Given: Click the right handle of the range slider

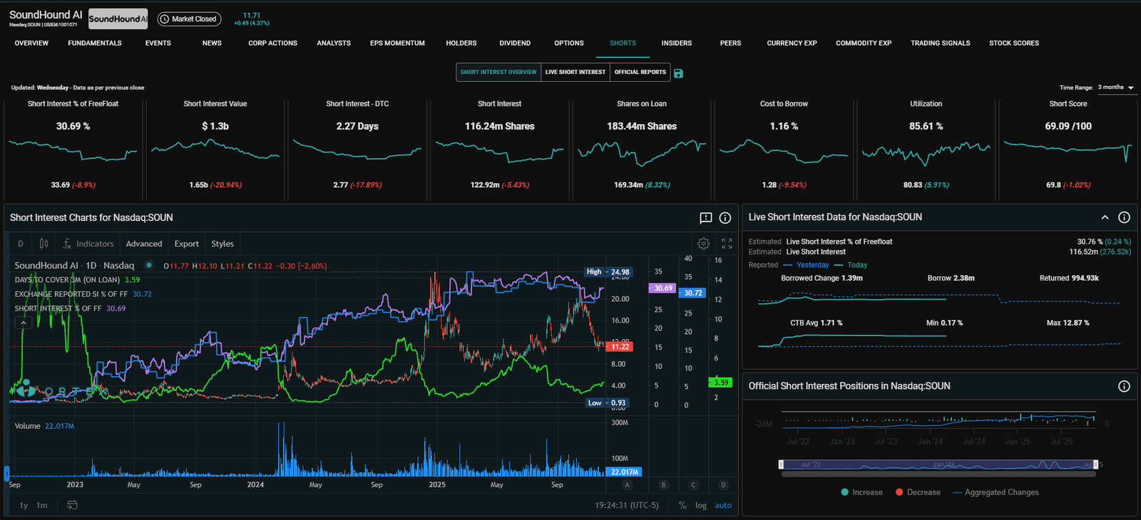Looking at the screenshot, I should pos(1095,464).
